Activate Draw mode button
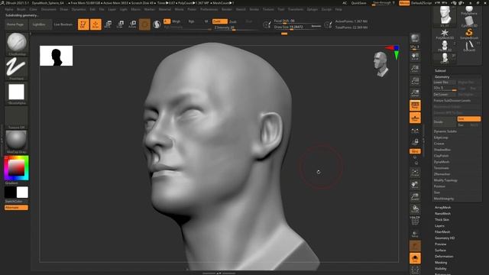This screenshot has width=489, height=275. (x=96, y=24)
